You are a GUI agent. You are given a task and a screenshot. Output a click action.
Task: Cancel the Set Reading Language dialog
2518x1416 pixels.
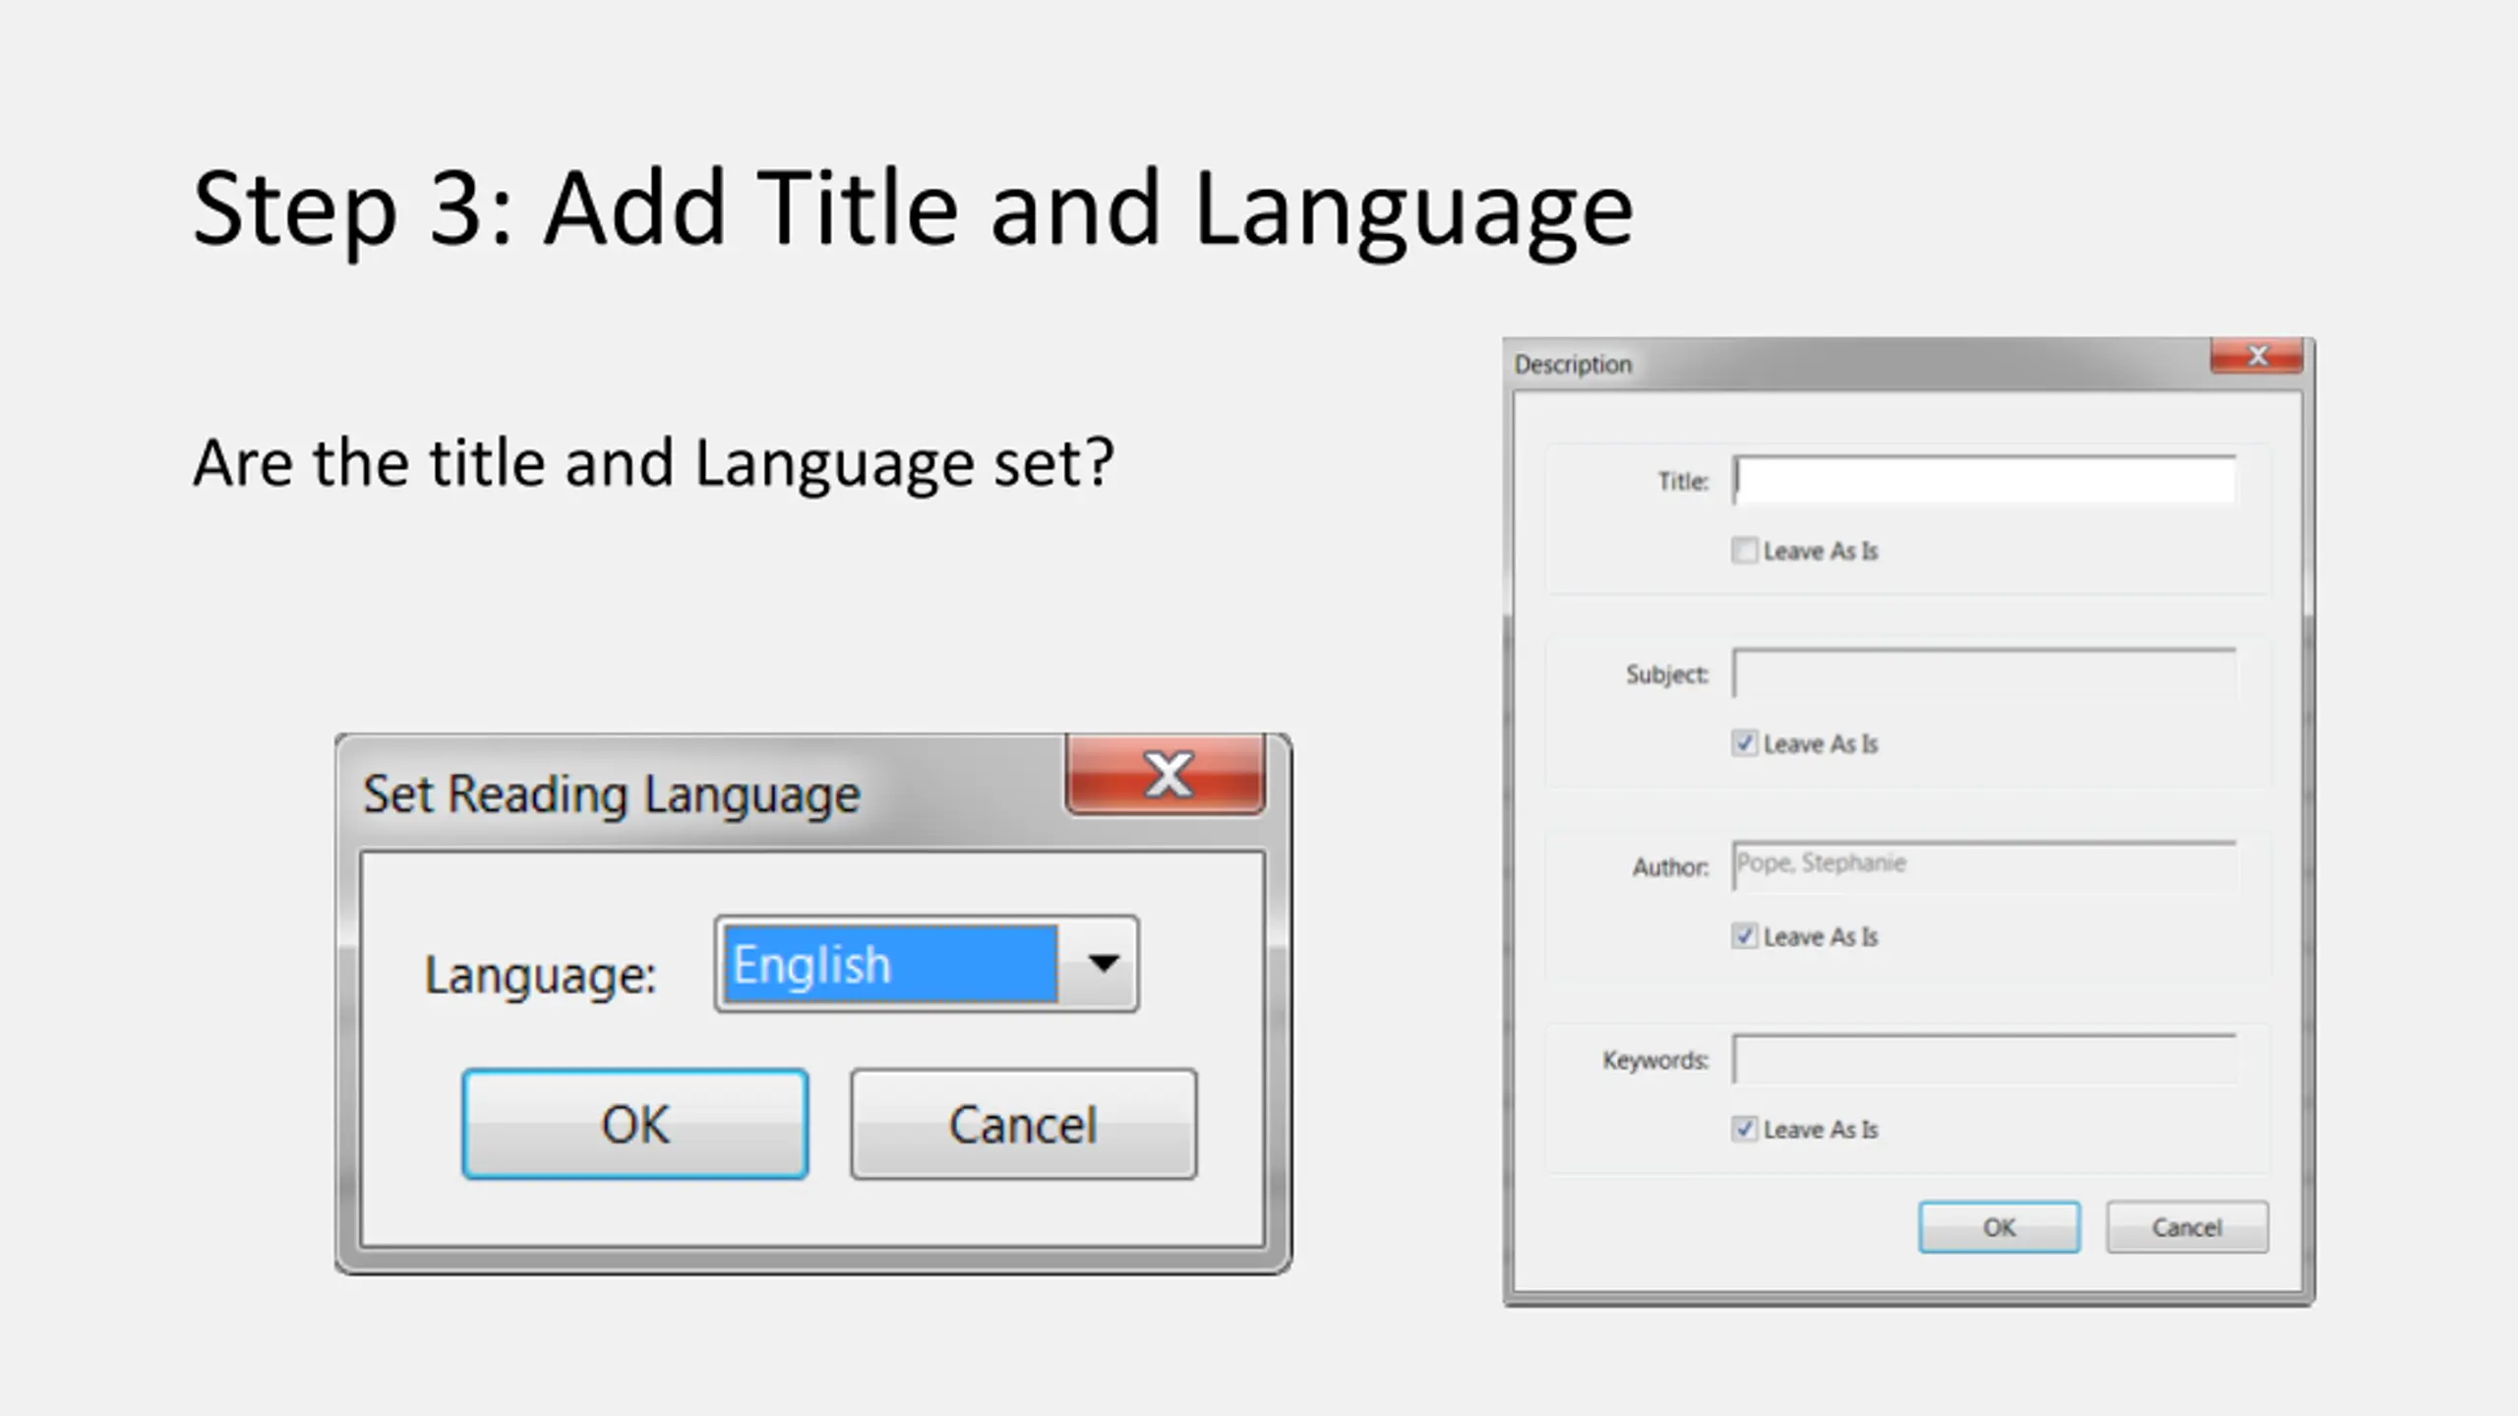click(1023, 1124)
